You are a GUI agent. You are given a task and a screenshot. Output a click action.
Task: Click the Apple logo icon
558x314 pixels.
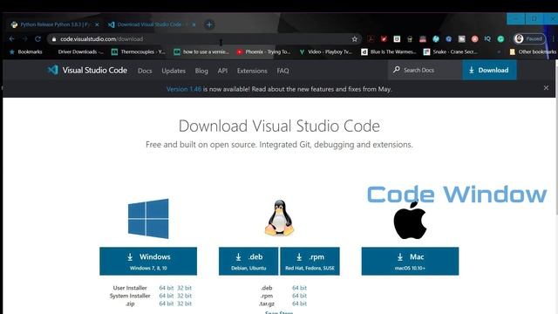(x=410, y=221)
